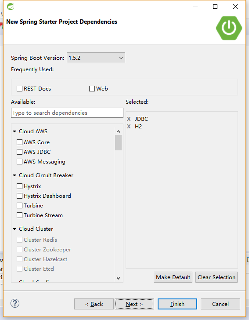This screenshot has width=249, height=320.
Task: Close the dependencies dialog window
Action: [x=235, y=7]
